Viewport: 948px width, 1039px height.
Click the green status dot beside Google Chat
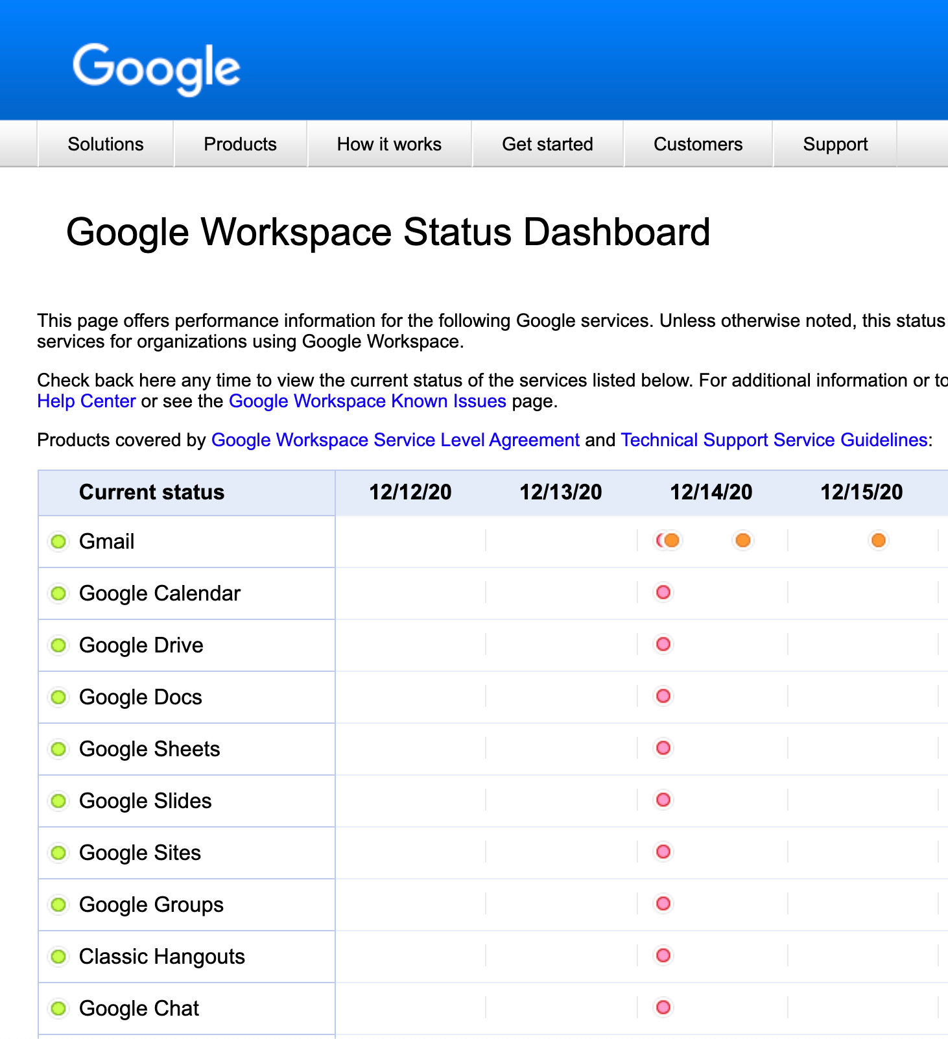tap(58, 1008)
